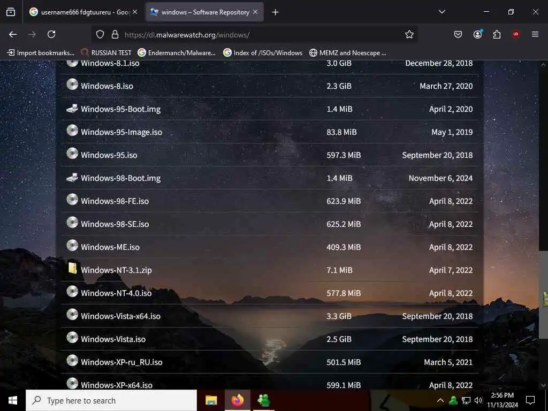Open File Explorer from the taskbar
Image resolution: width=548 pixels, height=411 pixels.
coord(211,400)
